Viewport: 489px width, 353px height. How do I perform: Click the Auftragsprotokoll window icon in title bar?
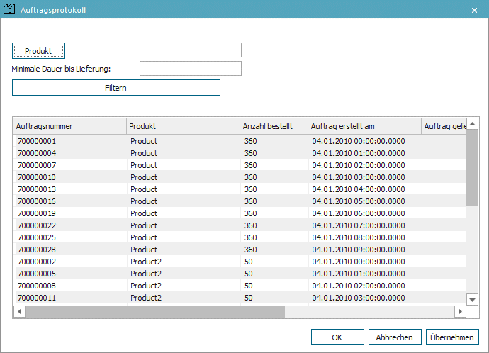[9, 9]
